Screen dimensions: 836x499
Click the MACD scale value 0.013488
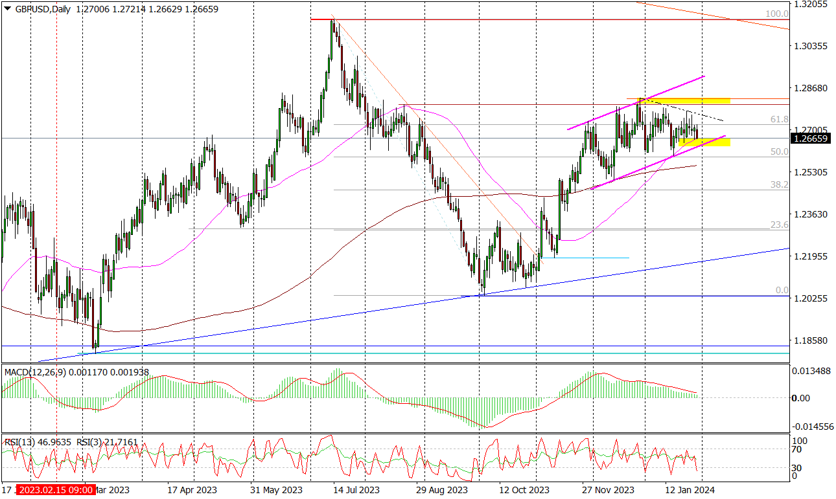(810, 370)
